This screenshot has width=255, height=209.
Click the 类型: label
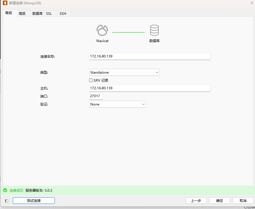point(44,73)
